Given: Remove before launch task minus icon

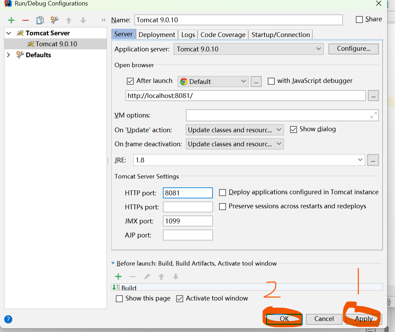Looking at the screenshot, I should [132, 276].
